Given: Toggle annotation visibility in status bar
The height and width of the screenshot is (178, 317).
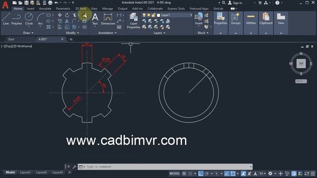Looking at the screenshot, I should click(x=243, y=174).
